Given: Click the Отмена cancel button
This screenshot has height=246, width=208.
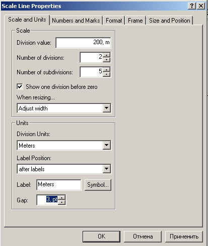Looking at the screenshot, I should click(x=143, y=236).
